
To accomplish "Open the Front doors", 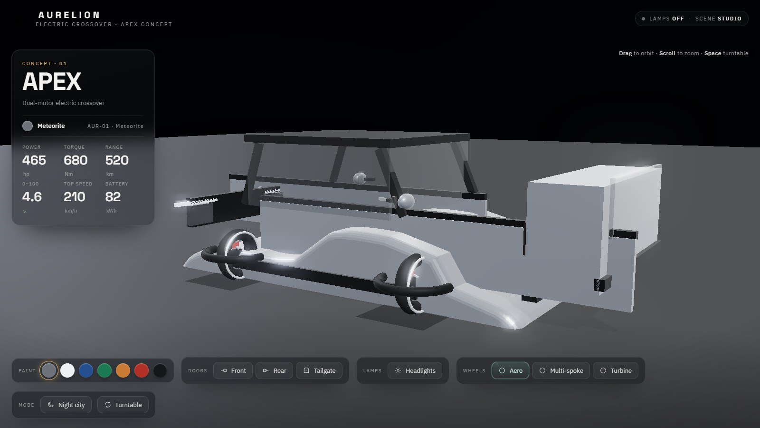I will (233, 370).
